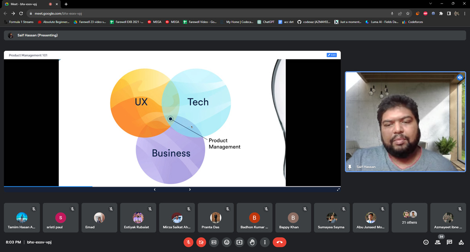
Task: Raise your hand
Action: (x=252, y=242)
